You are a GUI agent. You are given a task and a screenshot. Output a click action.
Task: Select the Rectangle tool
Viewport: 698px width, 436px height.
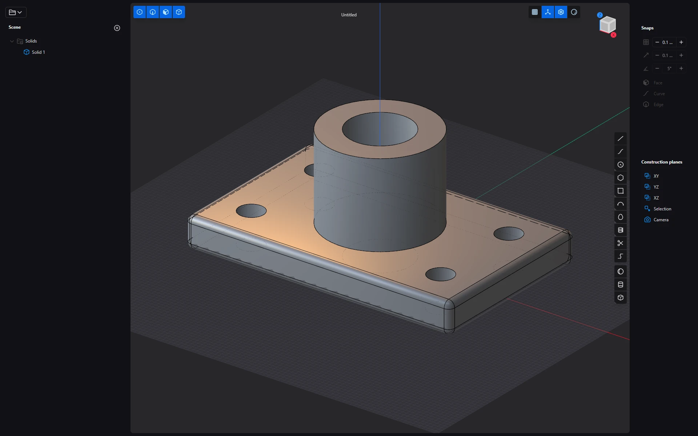(x=620, y=191)
